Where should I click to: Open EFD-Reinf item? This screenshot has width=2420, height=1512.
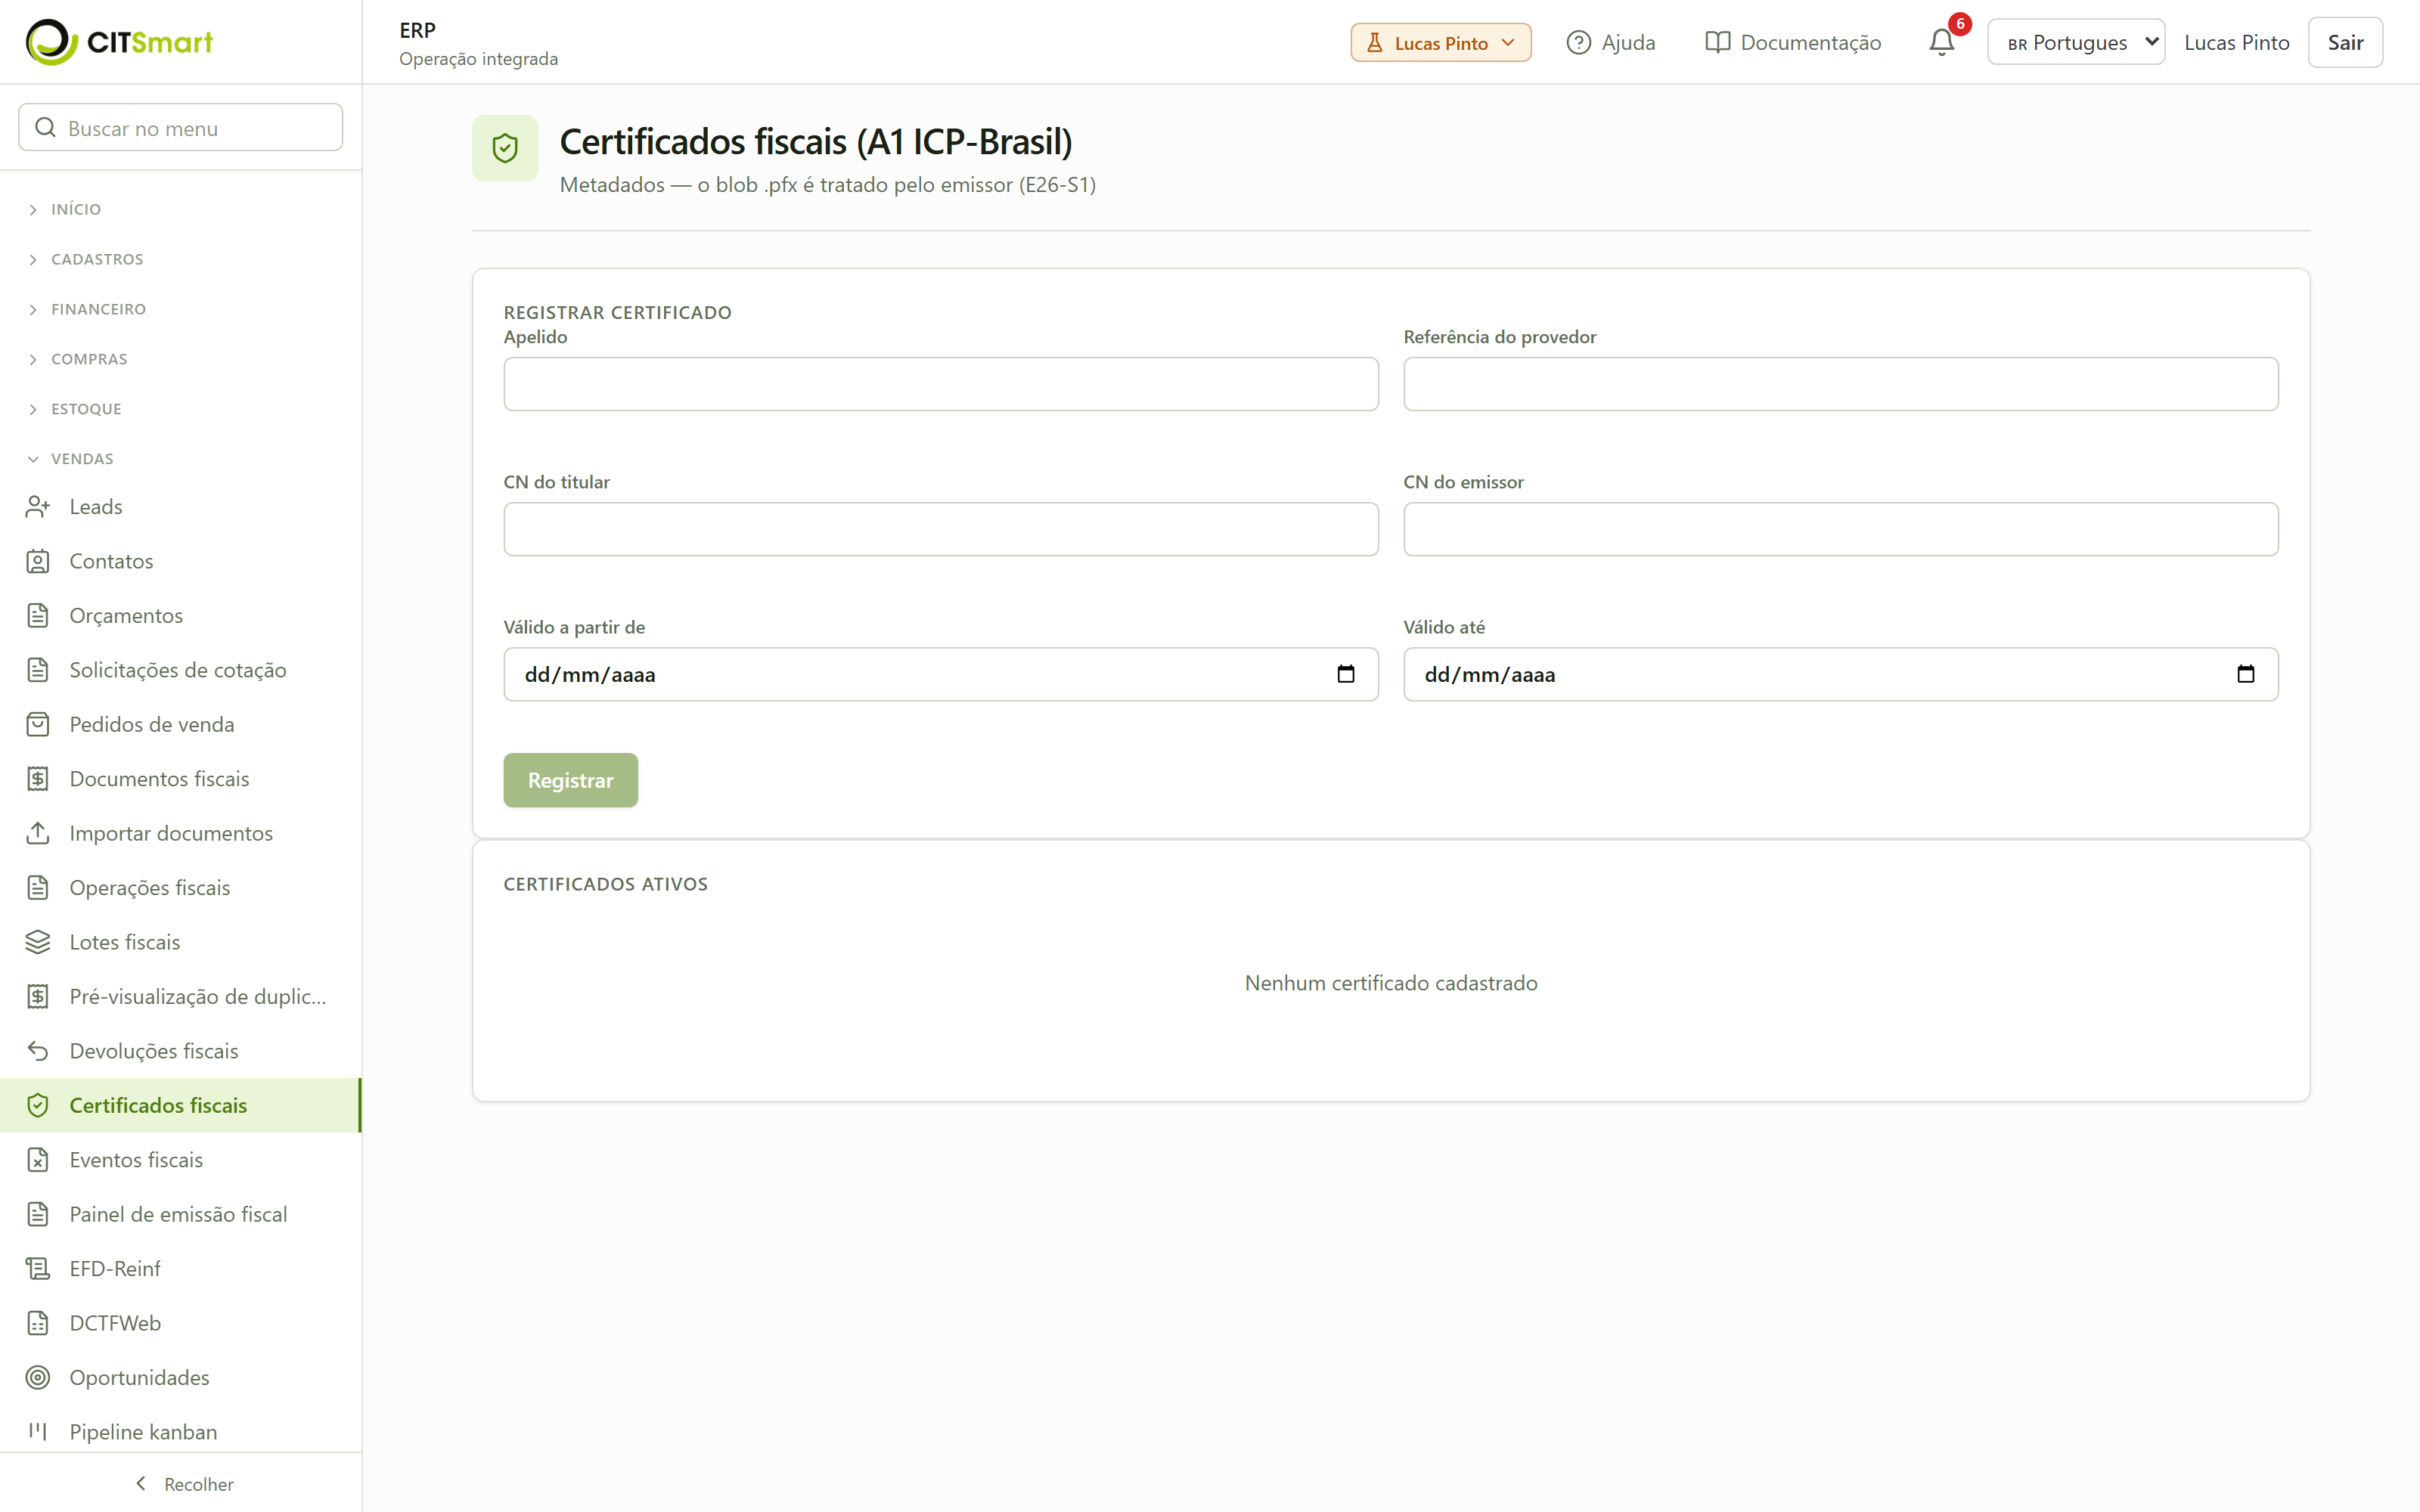click(180, 1269)
